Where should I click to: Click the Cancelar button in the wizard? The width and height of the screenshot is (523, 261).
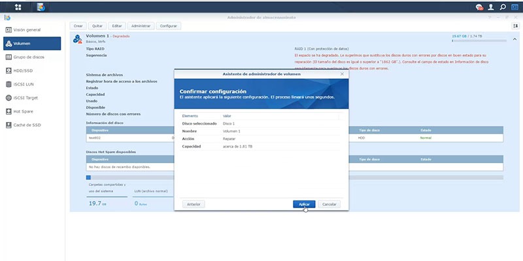click(329, 204)
